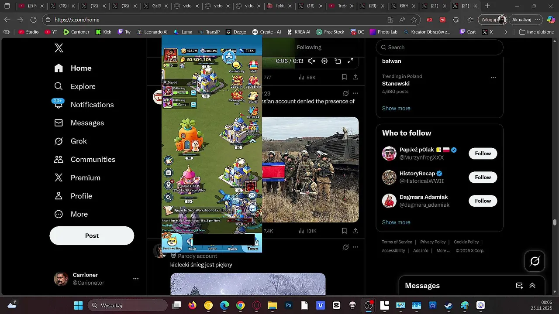Image resolution: width=559 pixels, height=314 pixels.
Task: Collapse the Squad panel in game
Action: pos(165,82)
